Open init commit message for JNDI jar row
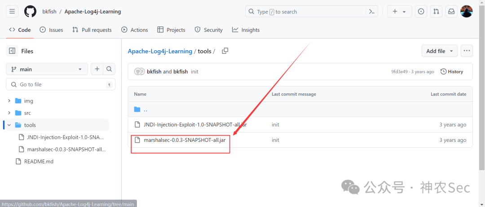 coord(275,125)
